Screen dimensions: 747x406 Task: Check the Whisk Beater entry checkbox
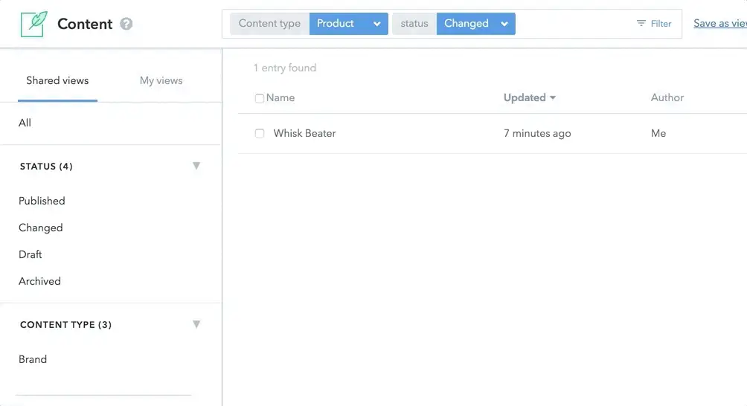point(259,133)
